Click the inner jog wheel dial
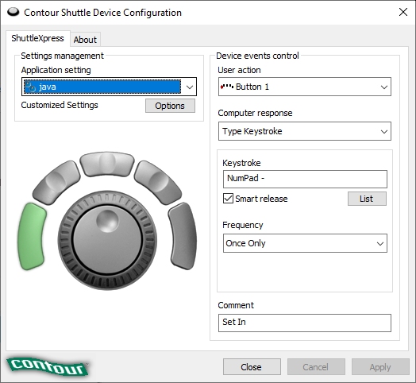 pos(107,240)
